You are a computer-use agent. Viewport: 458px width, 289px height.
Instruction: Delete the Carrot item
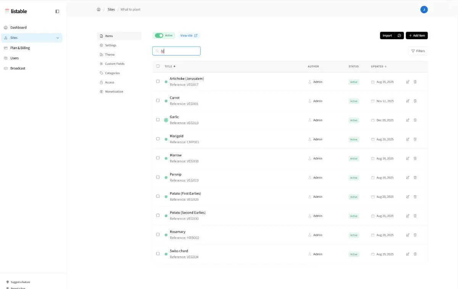pos(415,101)
